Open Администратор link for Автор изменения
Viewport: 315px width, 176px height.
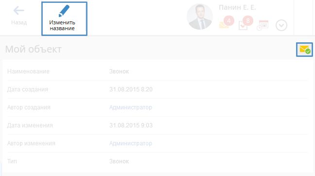pos(131,143)
